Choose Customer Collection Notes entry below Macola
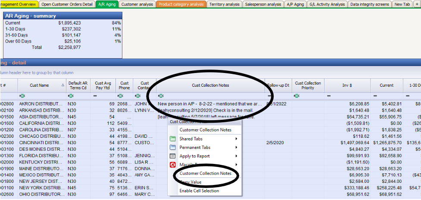Image resolution: width=421 pixels, height=200 pixels. pos(206,173)
